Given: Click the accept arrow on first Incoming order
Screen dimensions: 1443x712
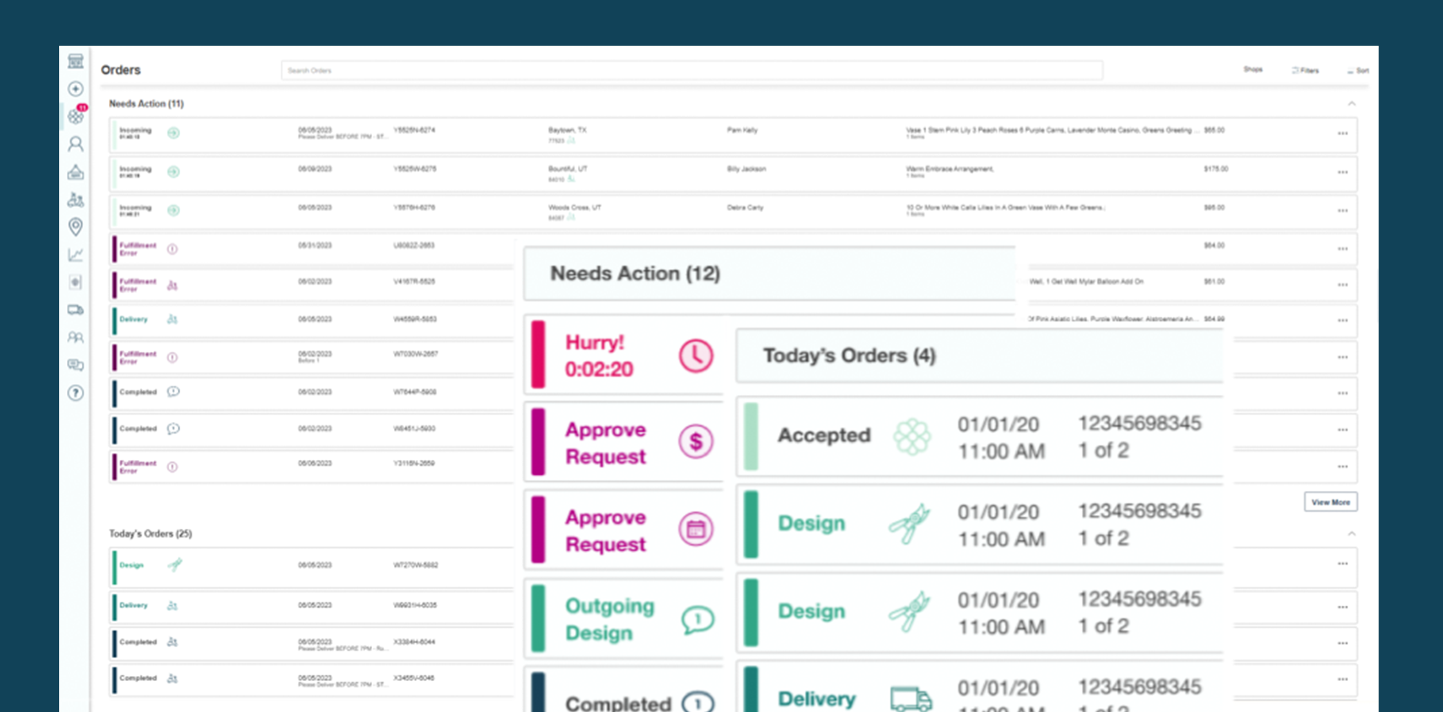Looking at the screenshot, I should point(173,133).
